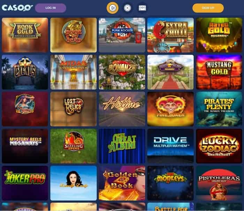Open the roulette wheel icon in header
The height and width of the screenshot is (211, 244).
127,8
